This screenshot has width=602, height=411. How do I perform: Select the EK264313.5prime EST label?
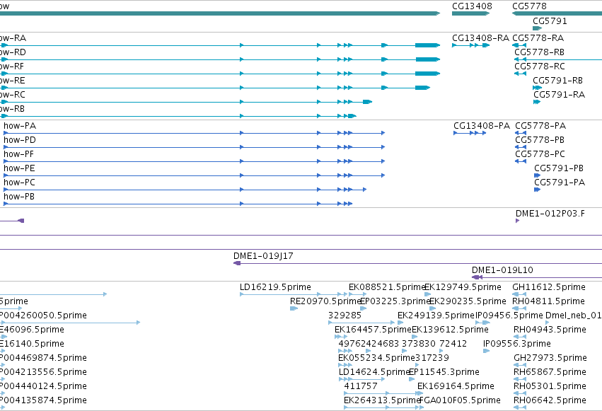click(382, 400)
